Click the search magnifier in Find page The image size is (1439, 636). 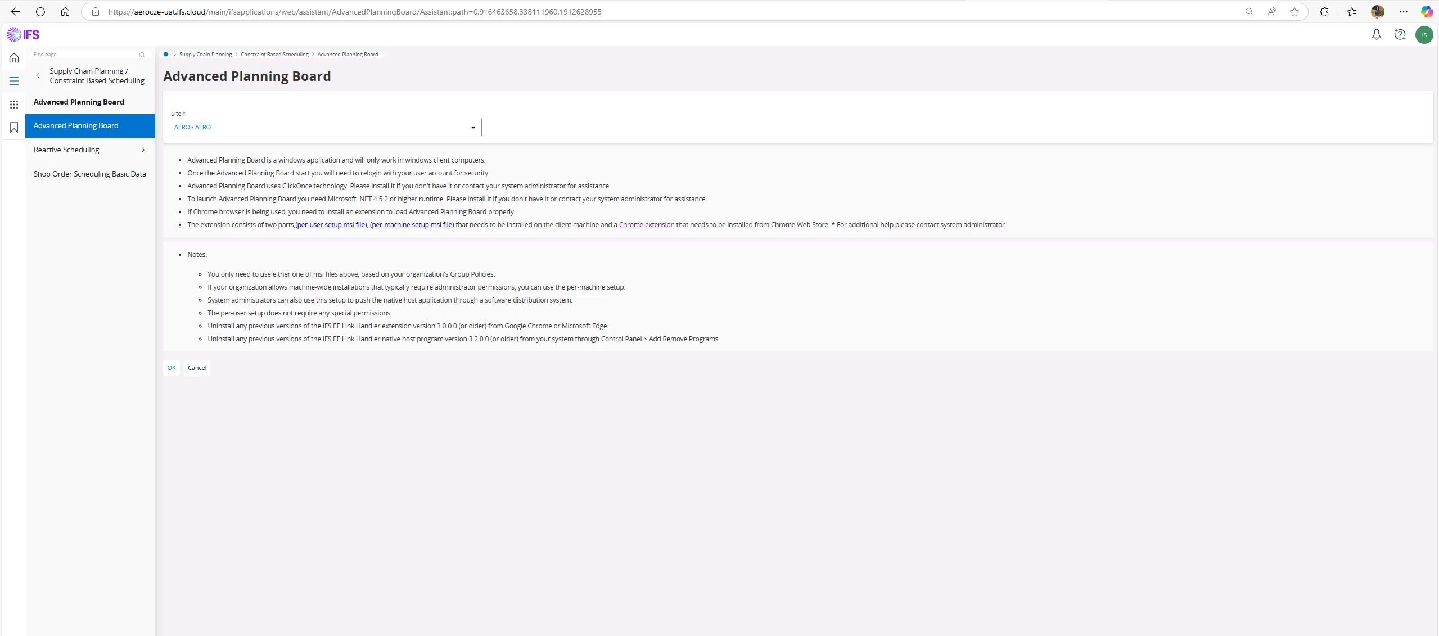pos(142,55)
